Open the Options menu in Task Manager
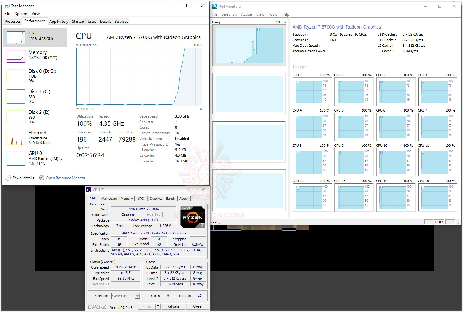The width and height of the screenshot is (463, 312). coord(21,14)
